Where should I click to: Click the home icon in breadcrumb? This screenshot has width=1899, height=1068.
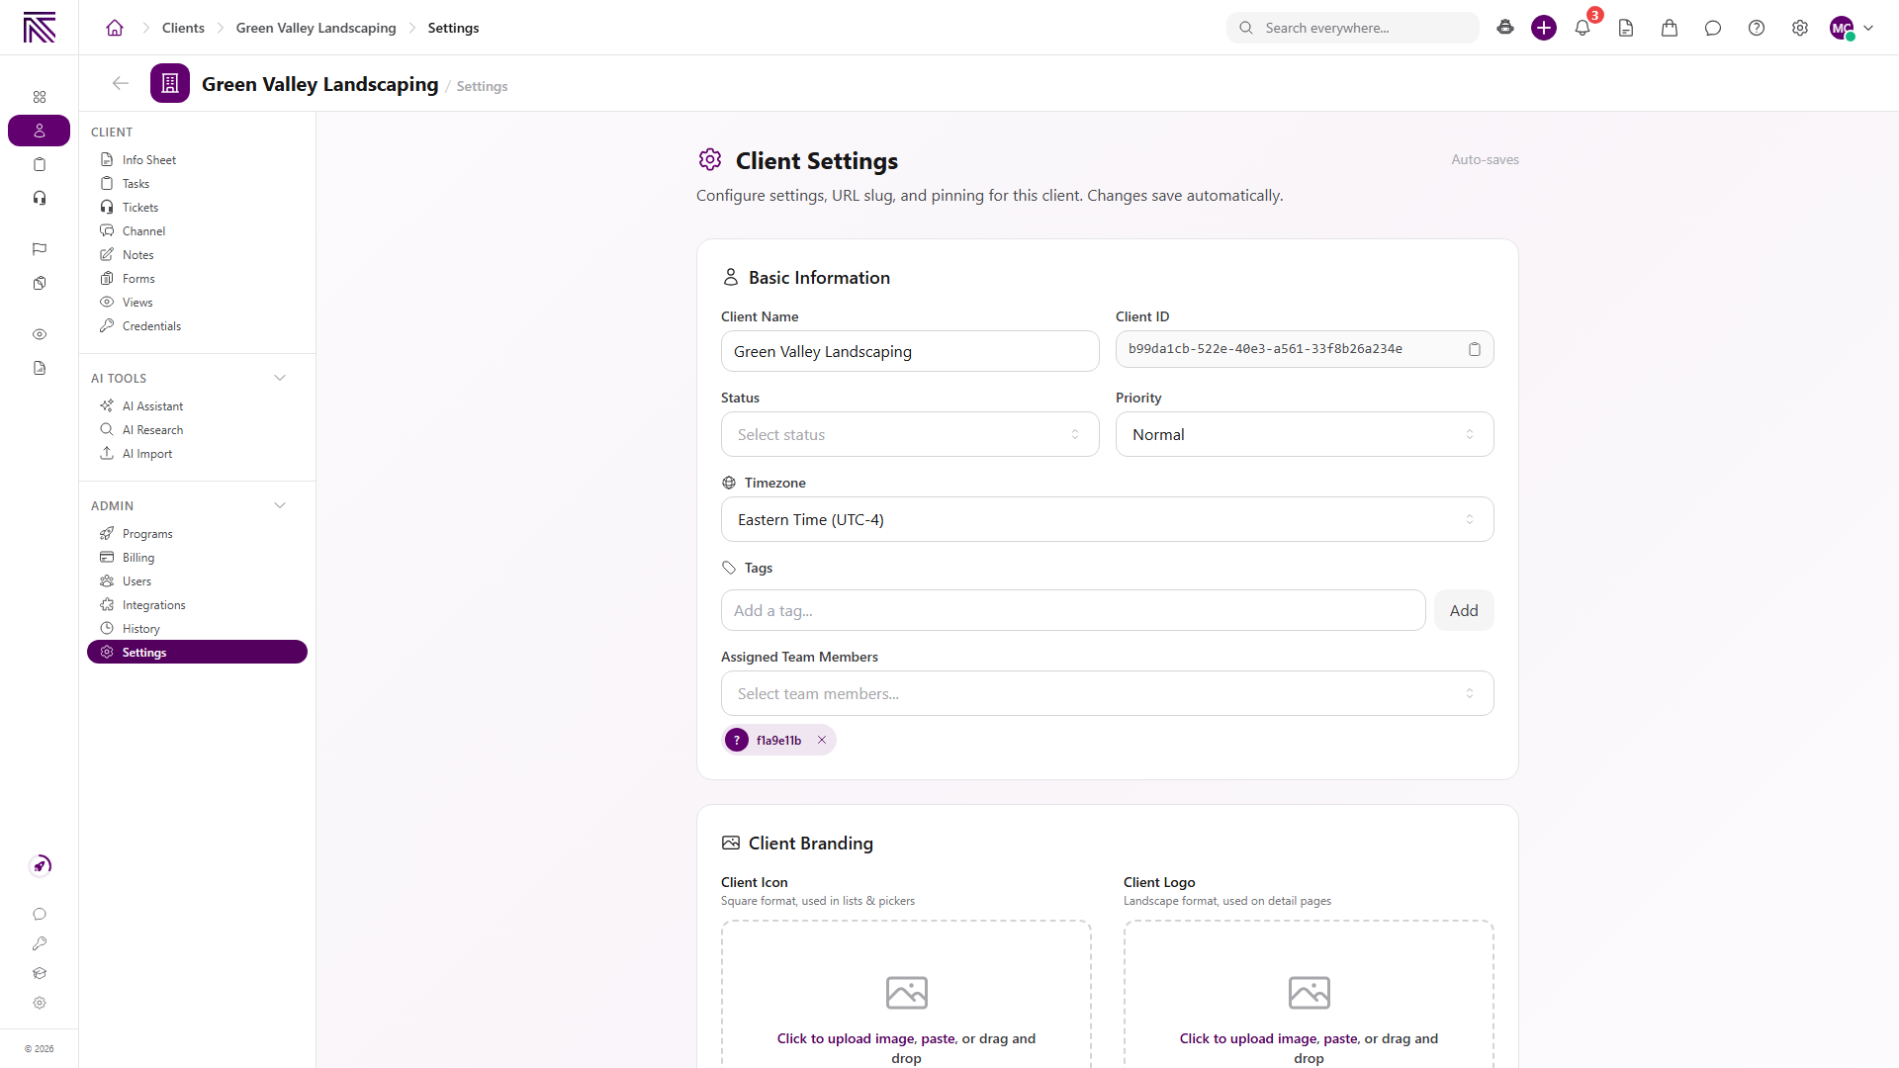[x=115, y=28]
